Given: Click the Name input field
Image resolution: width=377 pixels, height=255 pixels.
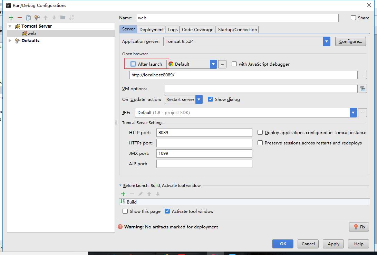Looking at the screenshot, I should (x=237, y=18).
